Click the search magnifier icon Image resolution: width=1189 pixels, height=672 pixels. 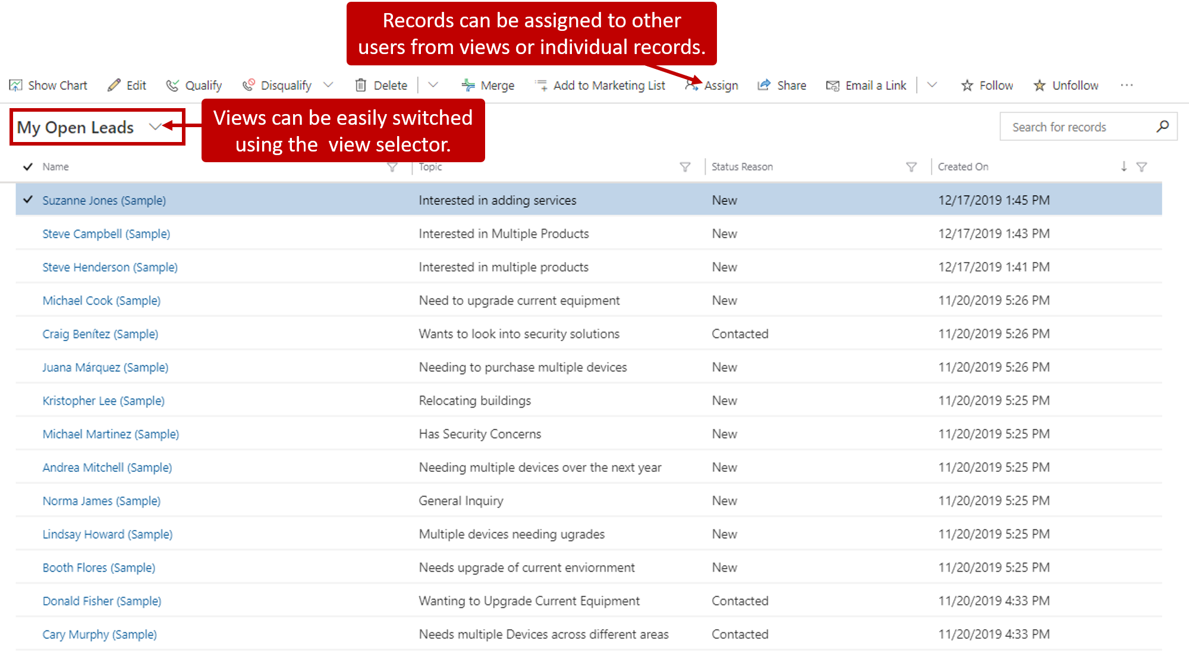[1162, 127]
